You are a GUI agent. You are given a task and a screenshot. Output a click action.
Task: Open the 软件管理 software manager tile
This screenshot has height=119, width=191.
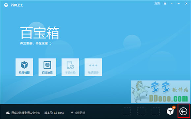point(24,67)
